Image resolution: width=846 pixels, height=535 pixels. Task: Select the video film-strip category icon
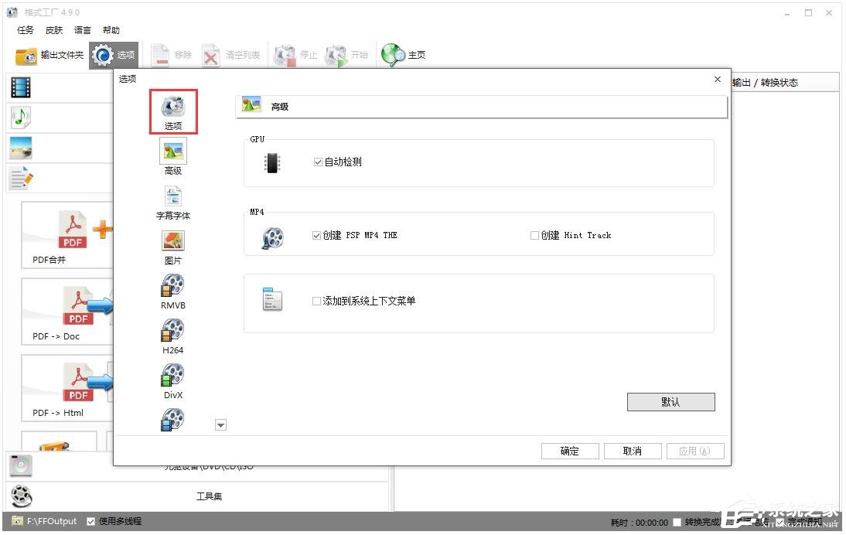(21, 87)
